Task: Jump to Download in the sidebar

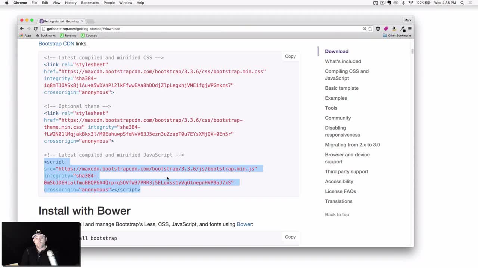Action: point(336,51)
